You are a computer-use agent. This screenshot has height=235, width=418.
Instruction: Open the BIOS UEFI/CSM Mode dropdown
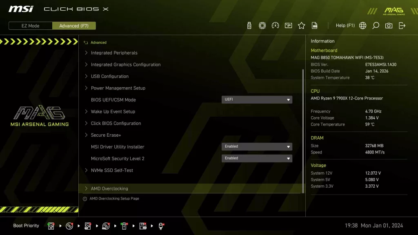(257, 100)
